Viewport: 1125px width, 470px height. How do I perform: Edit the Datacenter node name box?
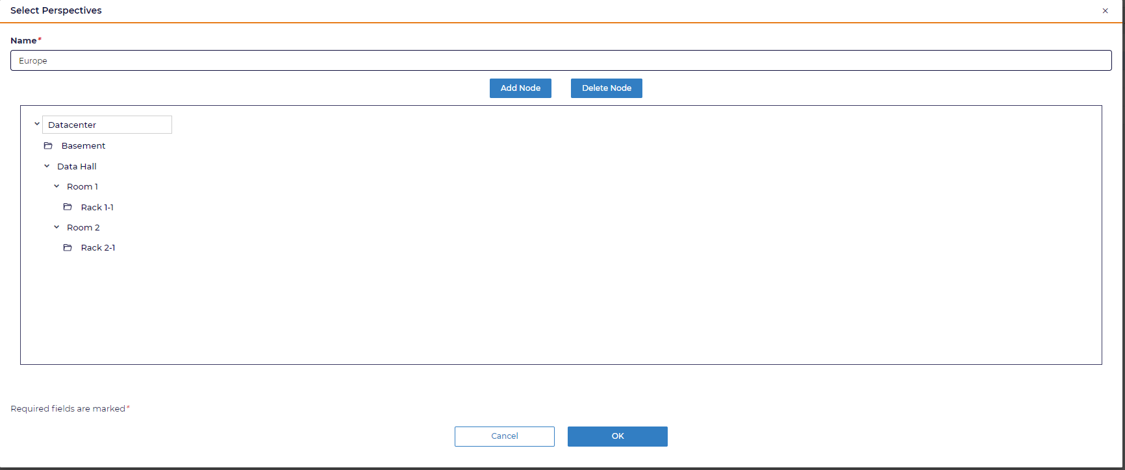tap(107, 125)
